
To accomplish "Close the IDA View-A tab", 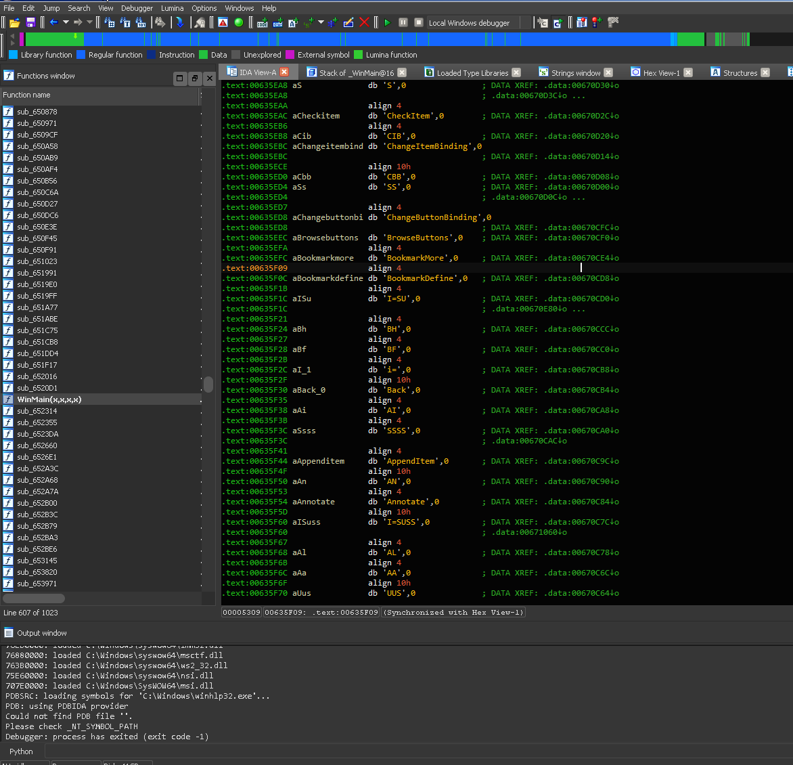I will (284, 72).
